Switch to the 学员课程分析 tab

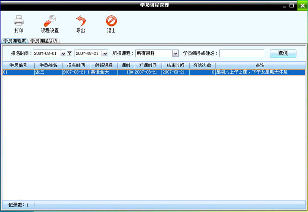point(44,41)
